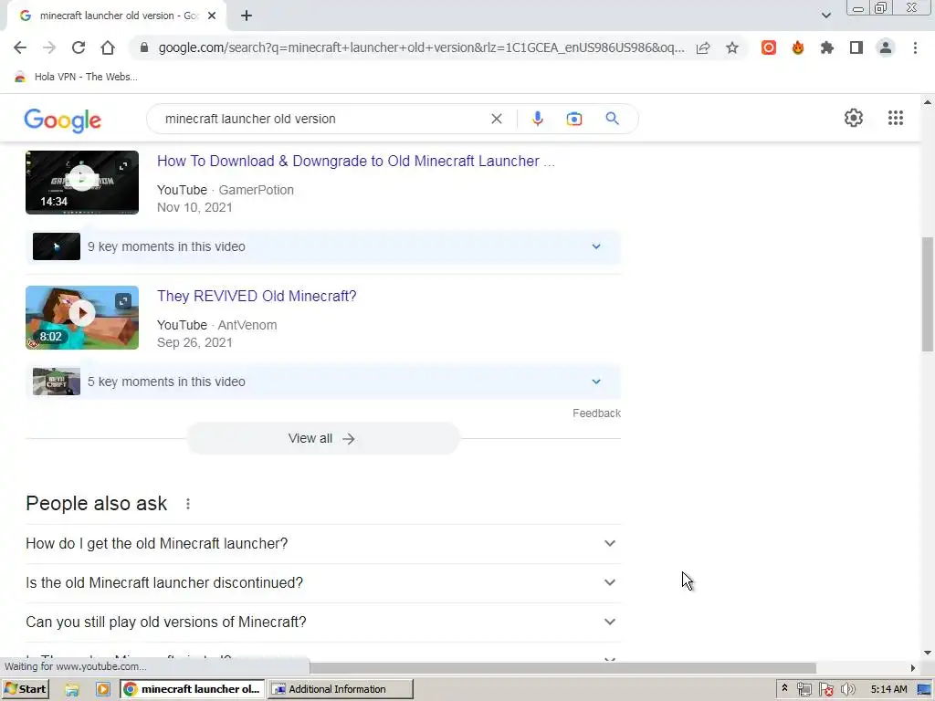View site info via the padlock icon
Screen dimensions: 935x701
(x=143, y=47)
